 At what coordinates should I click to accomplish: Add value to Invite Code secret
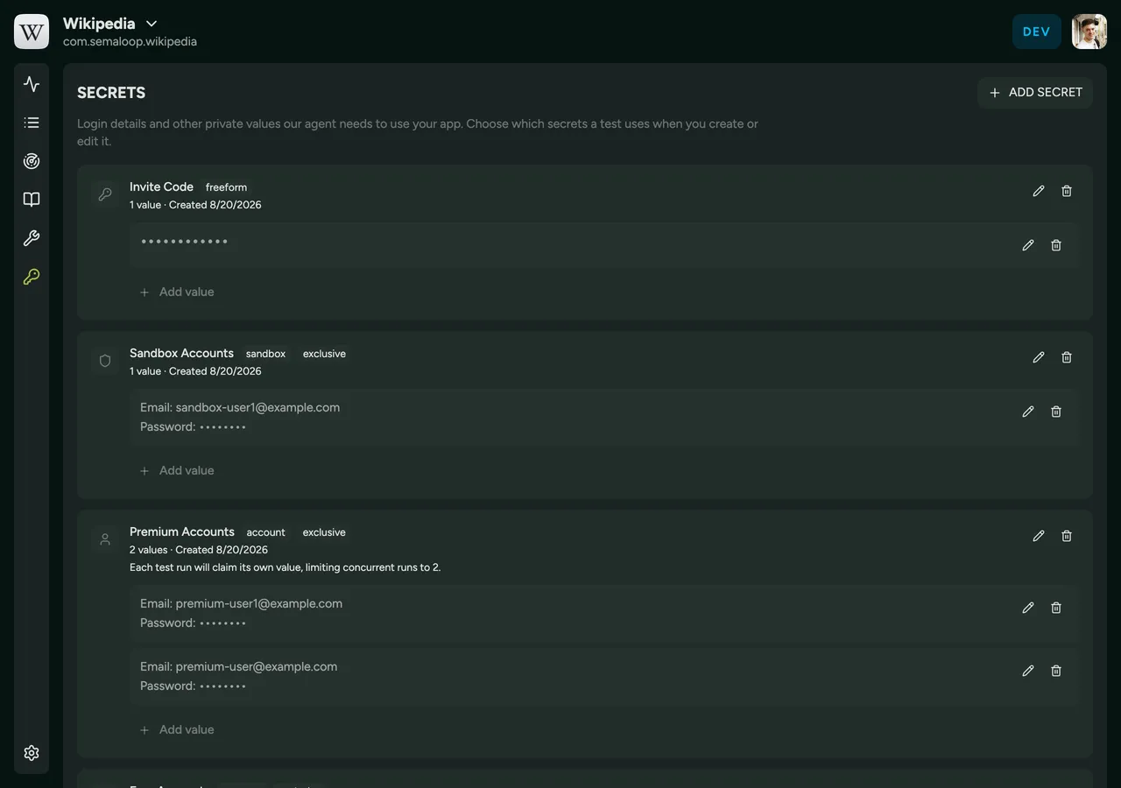[x=177, y=292]
